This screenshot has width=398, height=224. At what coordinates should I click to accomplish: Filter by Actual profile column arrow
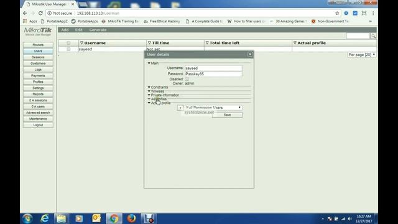pos(295,43)
